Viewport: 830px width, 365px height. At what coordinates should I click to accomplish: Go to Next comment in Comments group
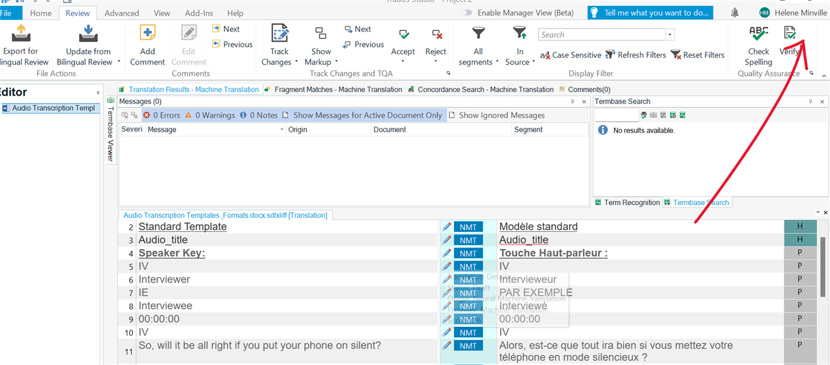226,29
